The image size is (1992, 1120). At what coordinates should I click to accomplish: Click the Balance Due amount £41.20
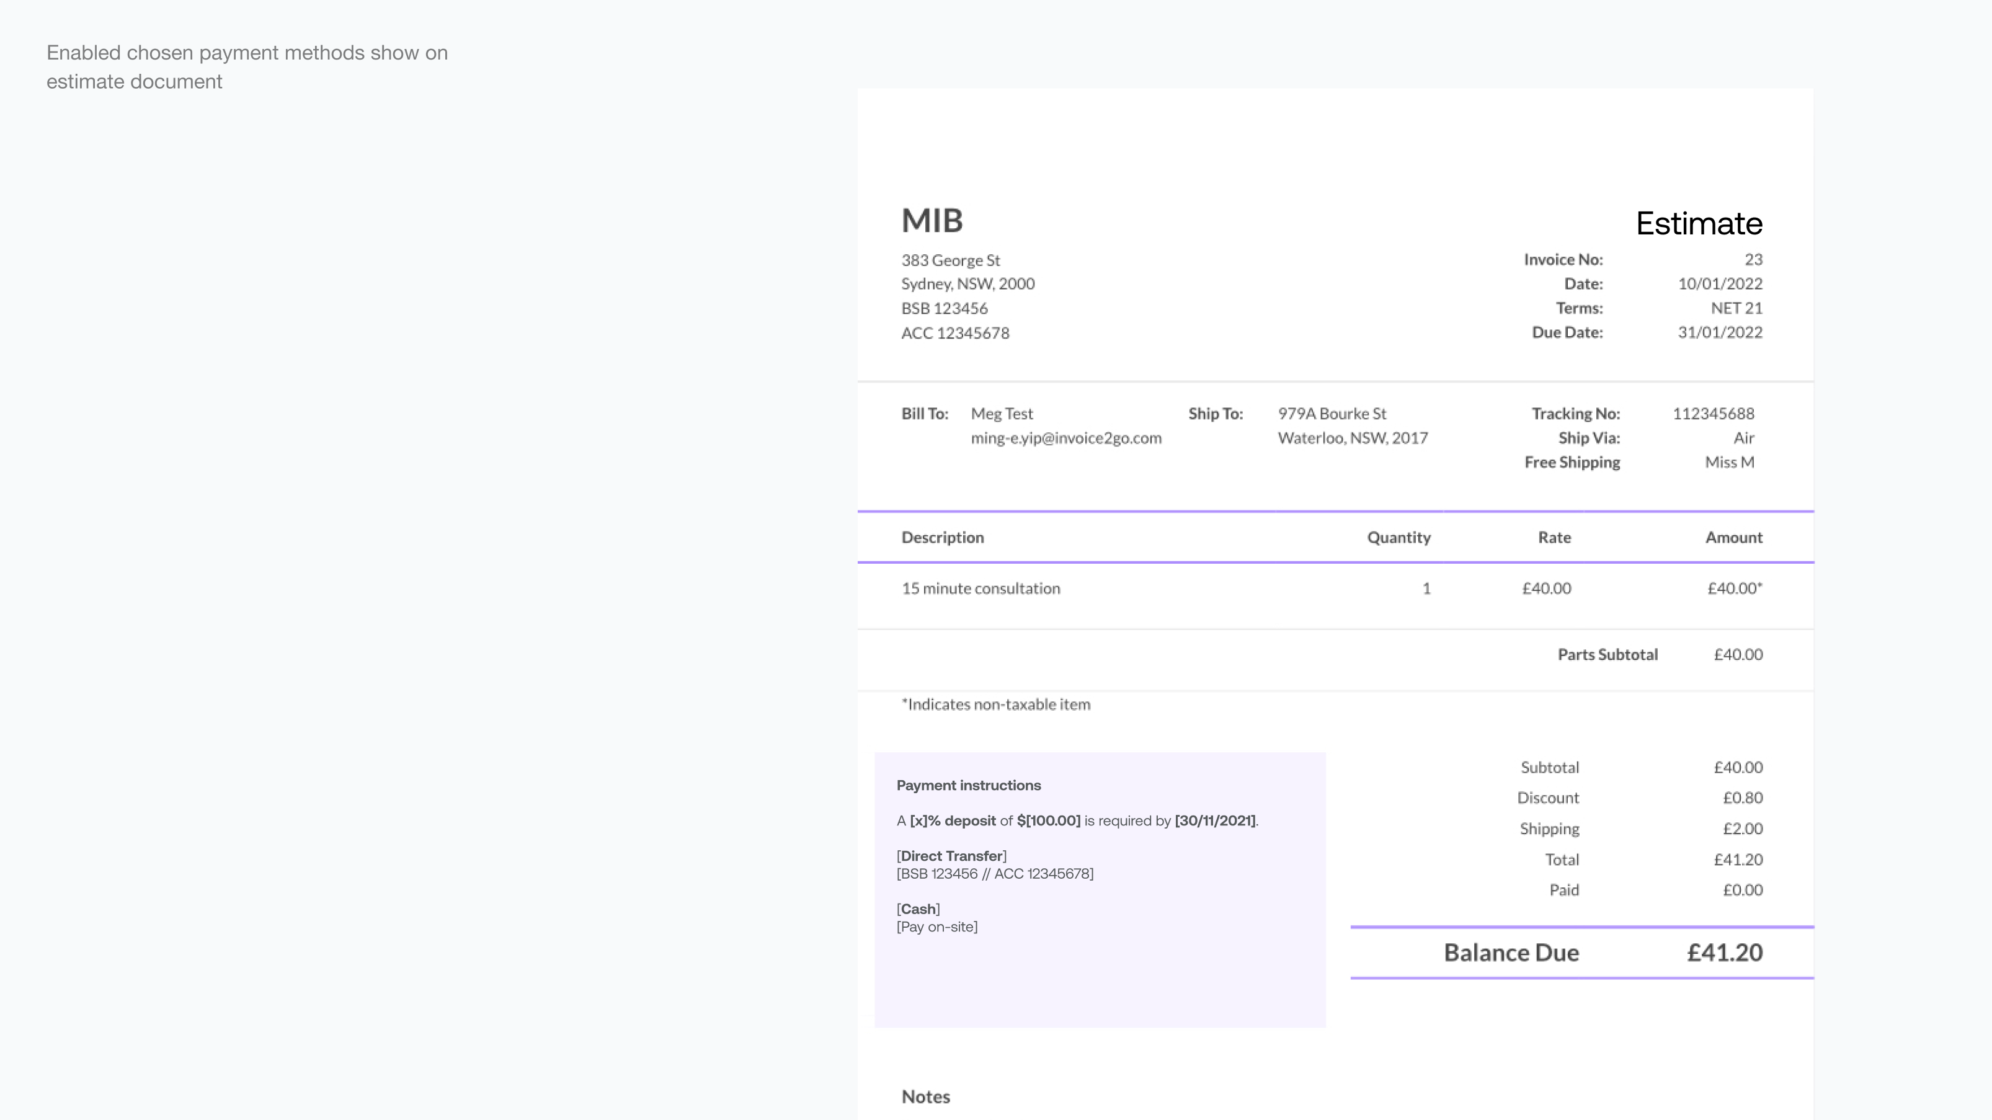1725,952
